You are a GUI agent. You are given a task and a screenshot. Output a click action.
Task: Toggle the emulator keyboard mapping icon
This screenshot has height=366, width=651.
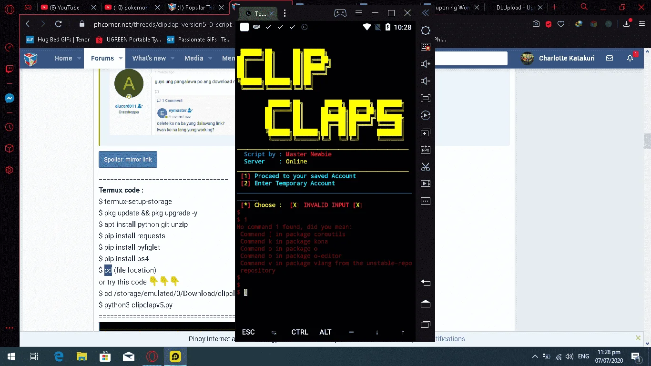(426, 47)
